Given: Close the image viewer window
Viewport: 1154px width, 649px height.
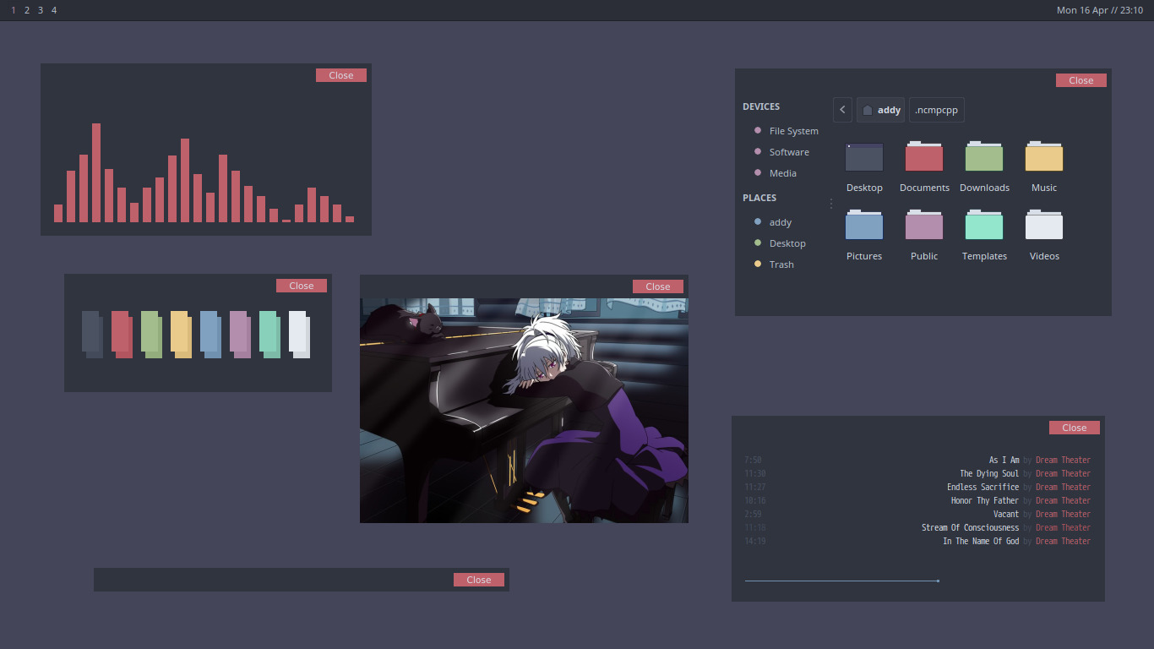Looking at the screenshot, I should (658, 286).
